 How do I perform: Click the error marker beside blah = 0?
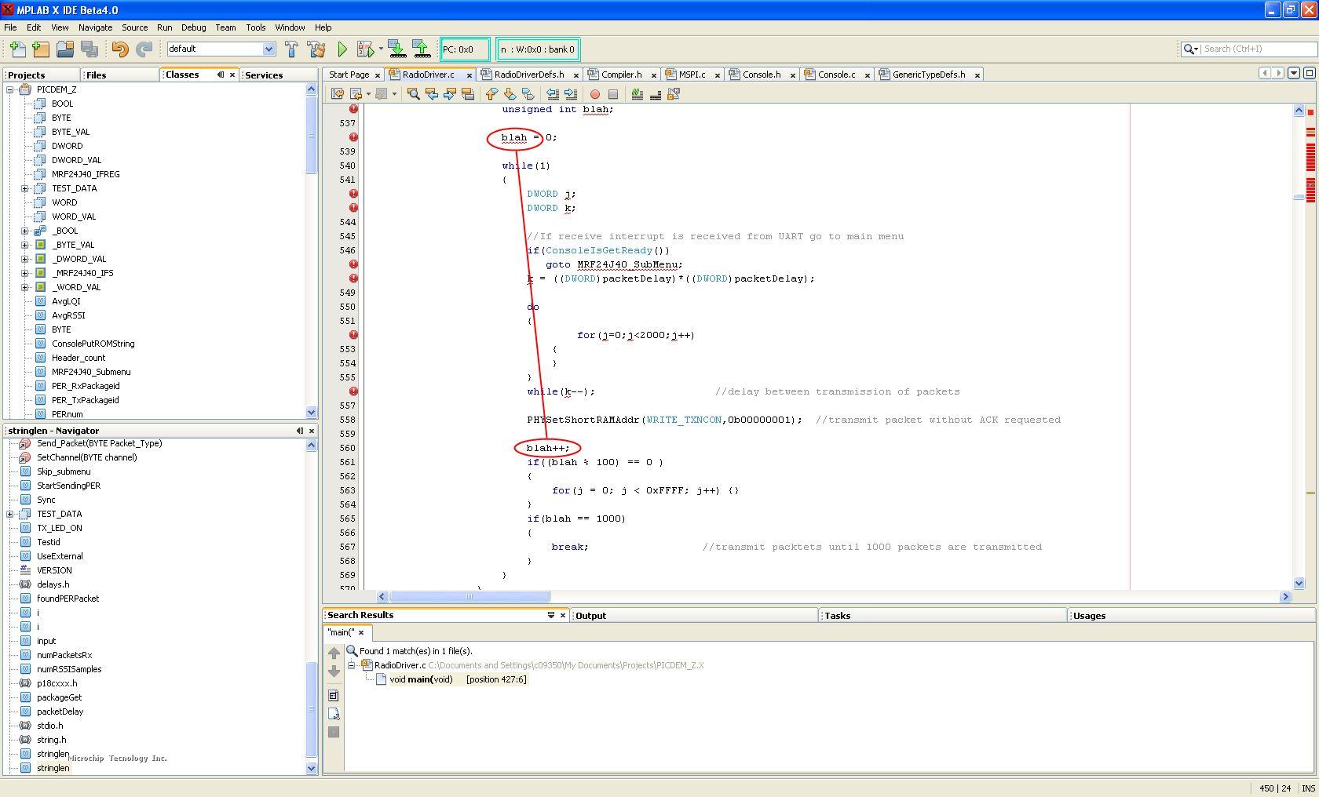[x=353, y=137]
